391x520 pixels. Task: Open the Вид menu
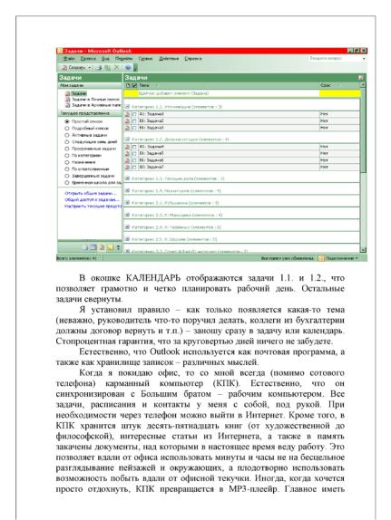pyautogui.click(x=105, y=59)
